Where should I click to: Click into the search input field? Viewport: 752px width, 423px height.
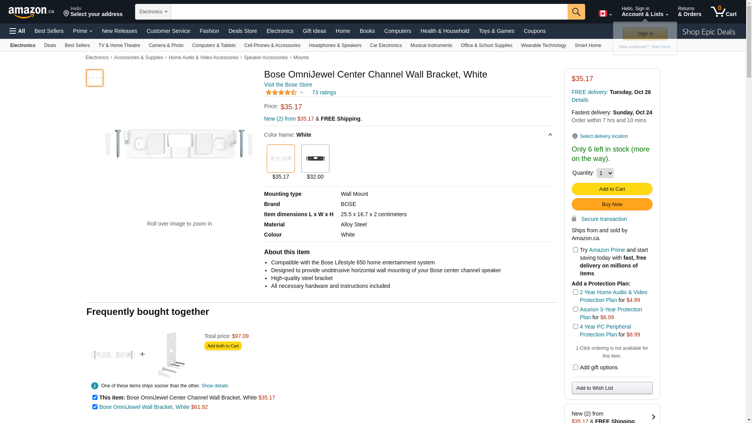(369, 12)
